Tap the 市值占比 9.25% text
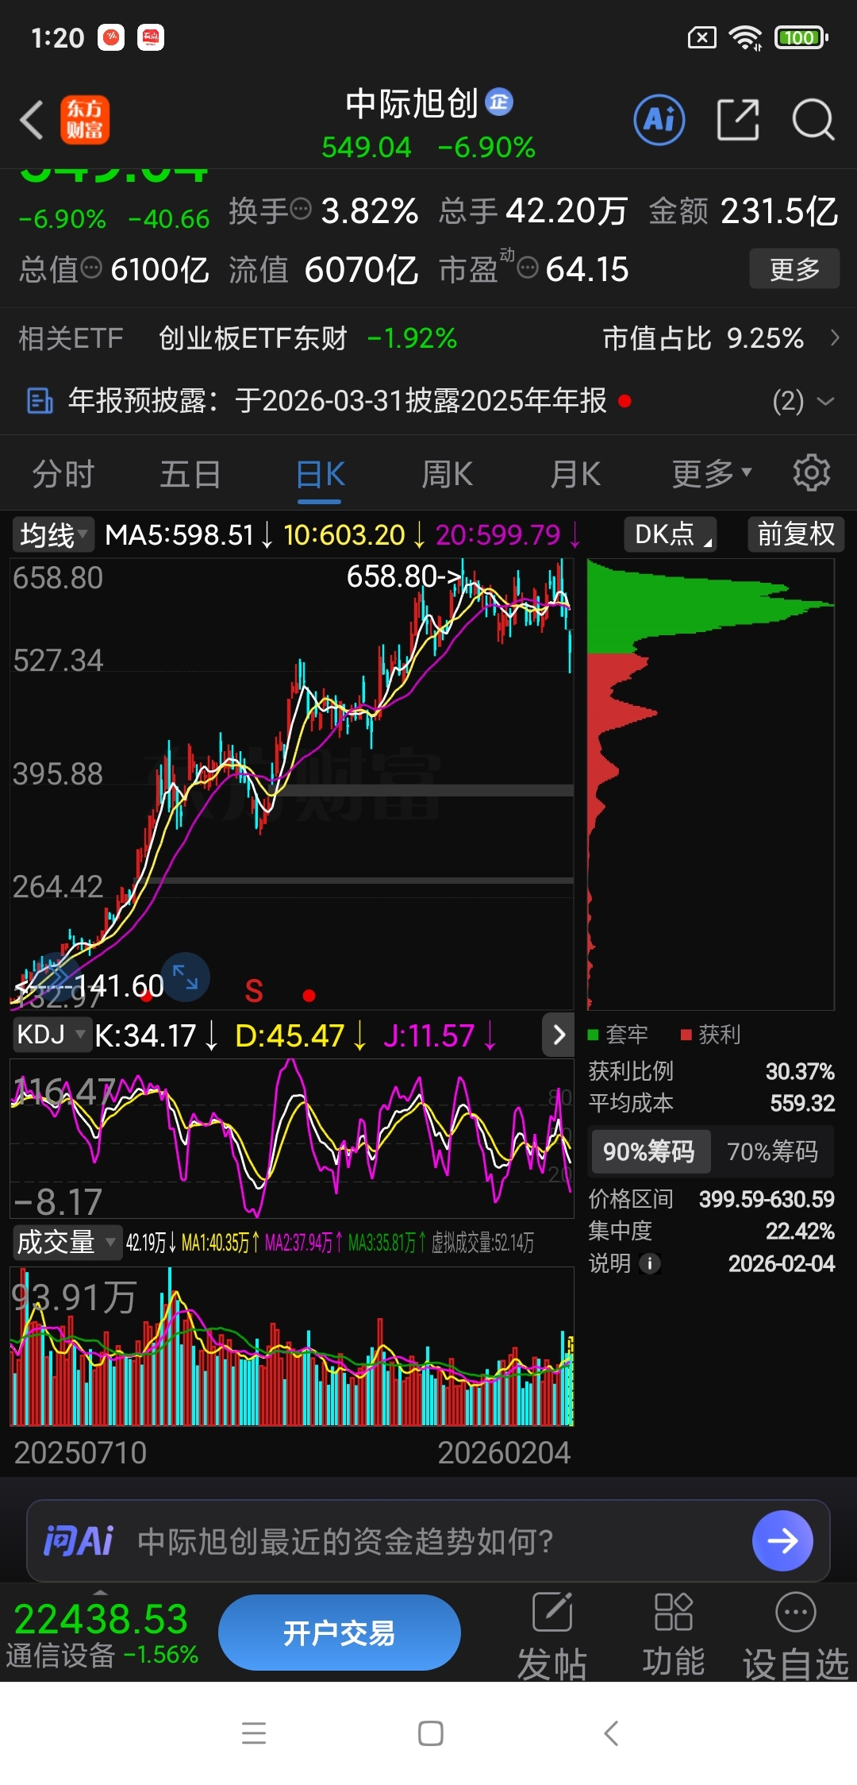 coord(703,338)
